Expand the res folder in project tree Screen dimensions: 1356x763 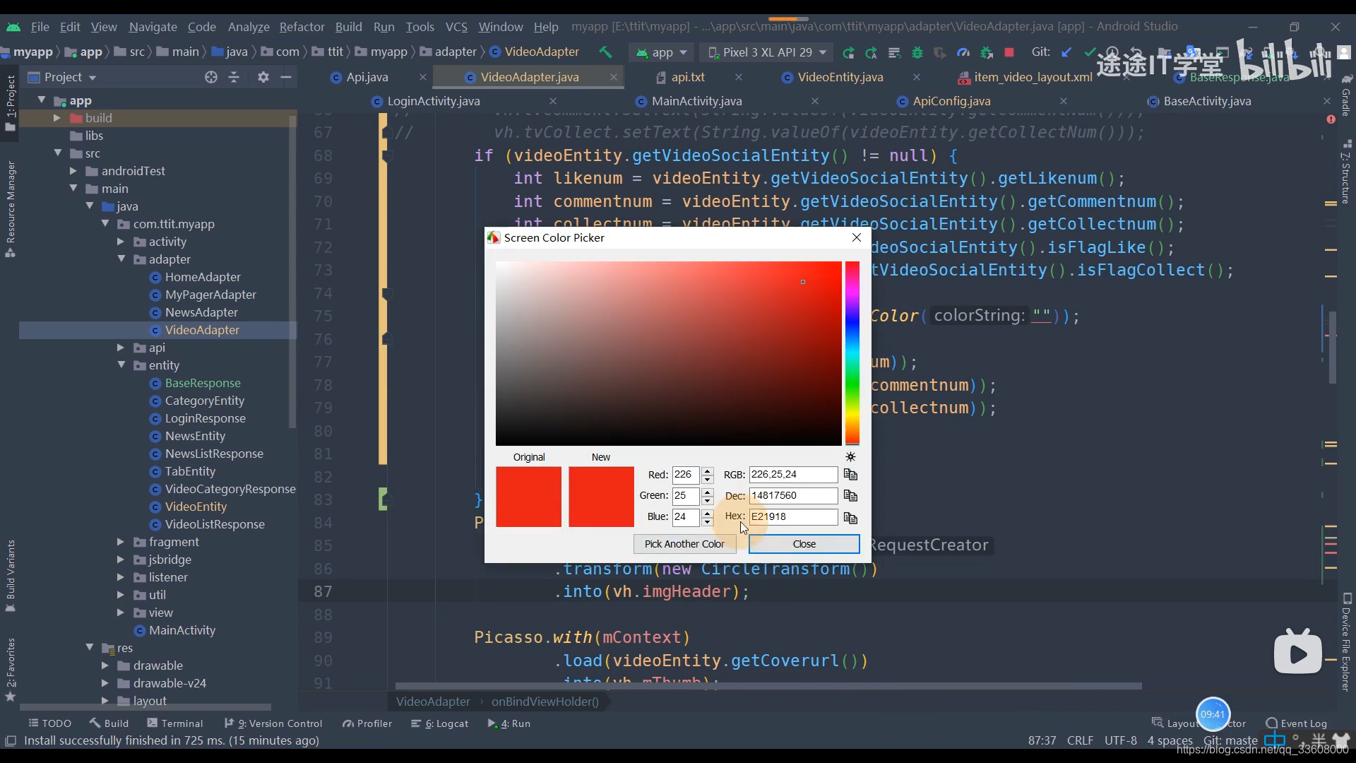click(90, 647)
